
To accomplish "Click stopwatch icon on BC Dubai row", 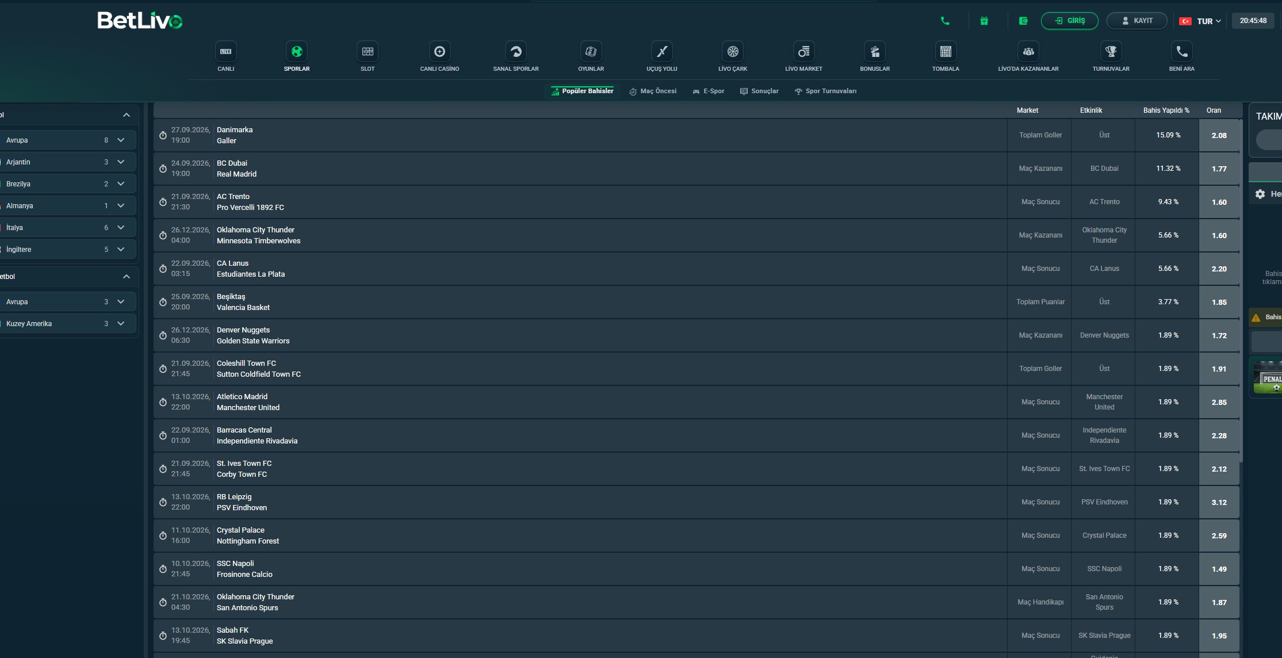I will 163,169.
